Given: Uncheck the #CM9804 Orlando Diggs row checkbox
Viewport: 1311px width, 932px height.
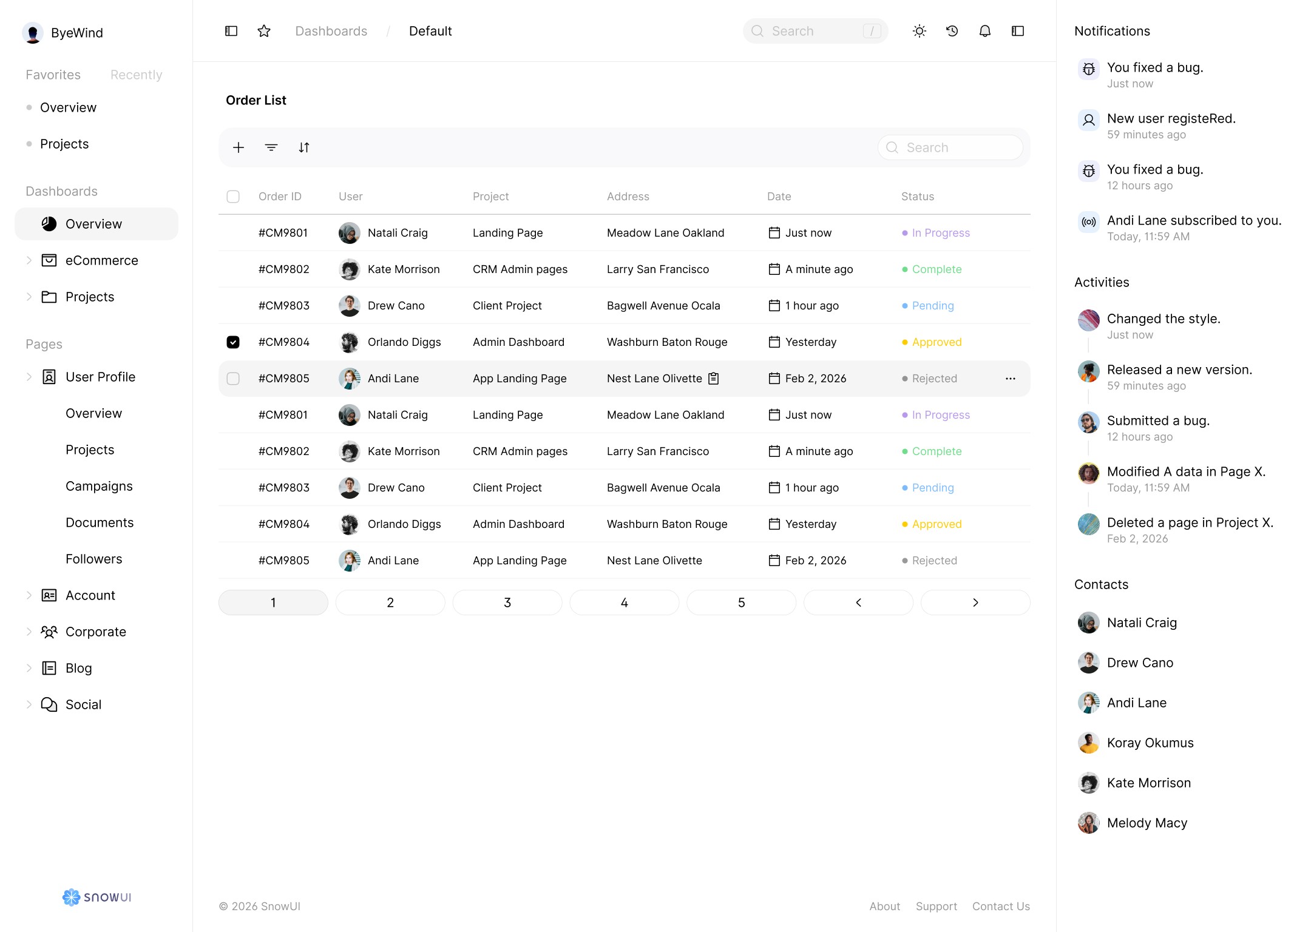Looking at the screenshot, I should click(x=233, y=342).
